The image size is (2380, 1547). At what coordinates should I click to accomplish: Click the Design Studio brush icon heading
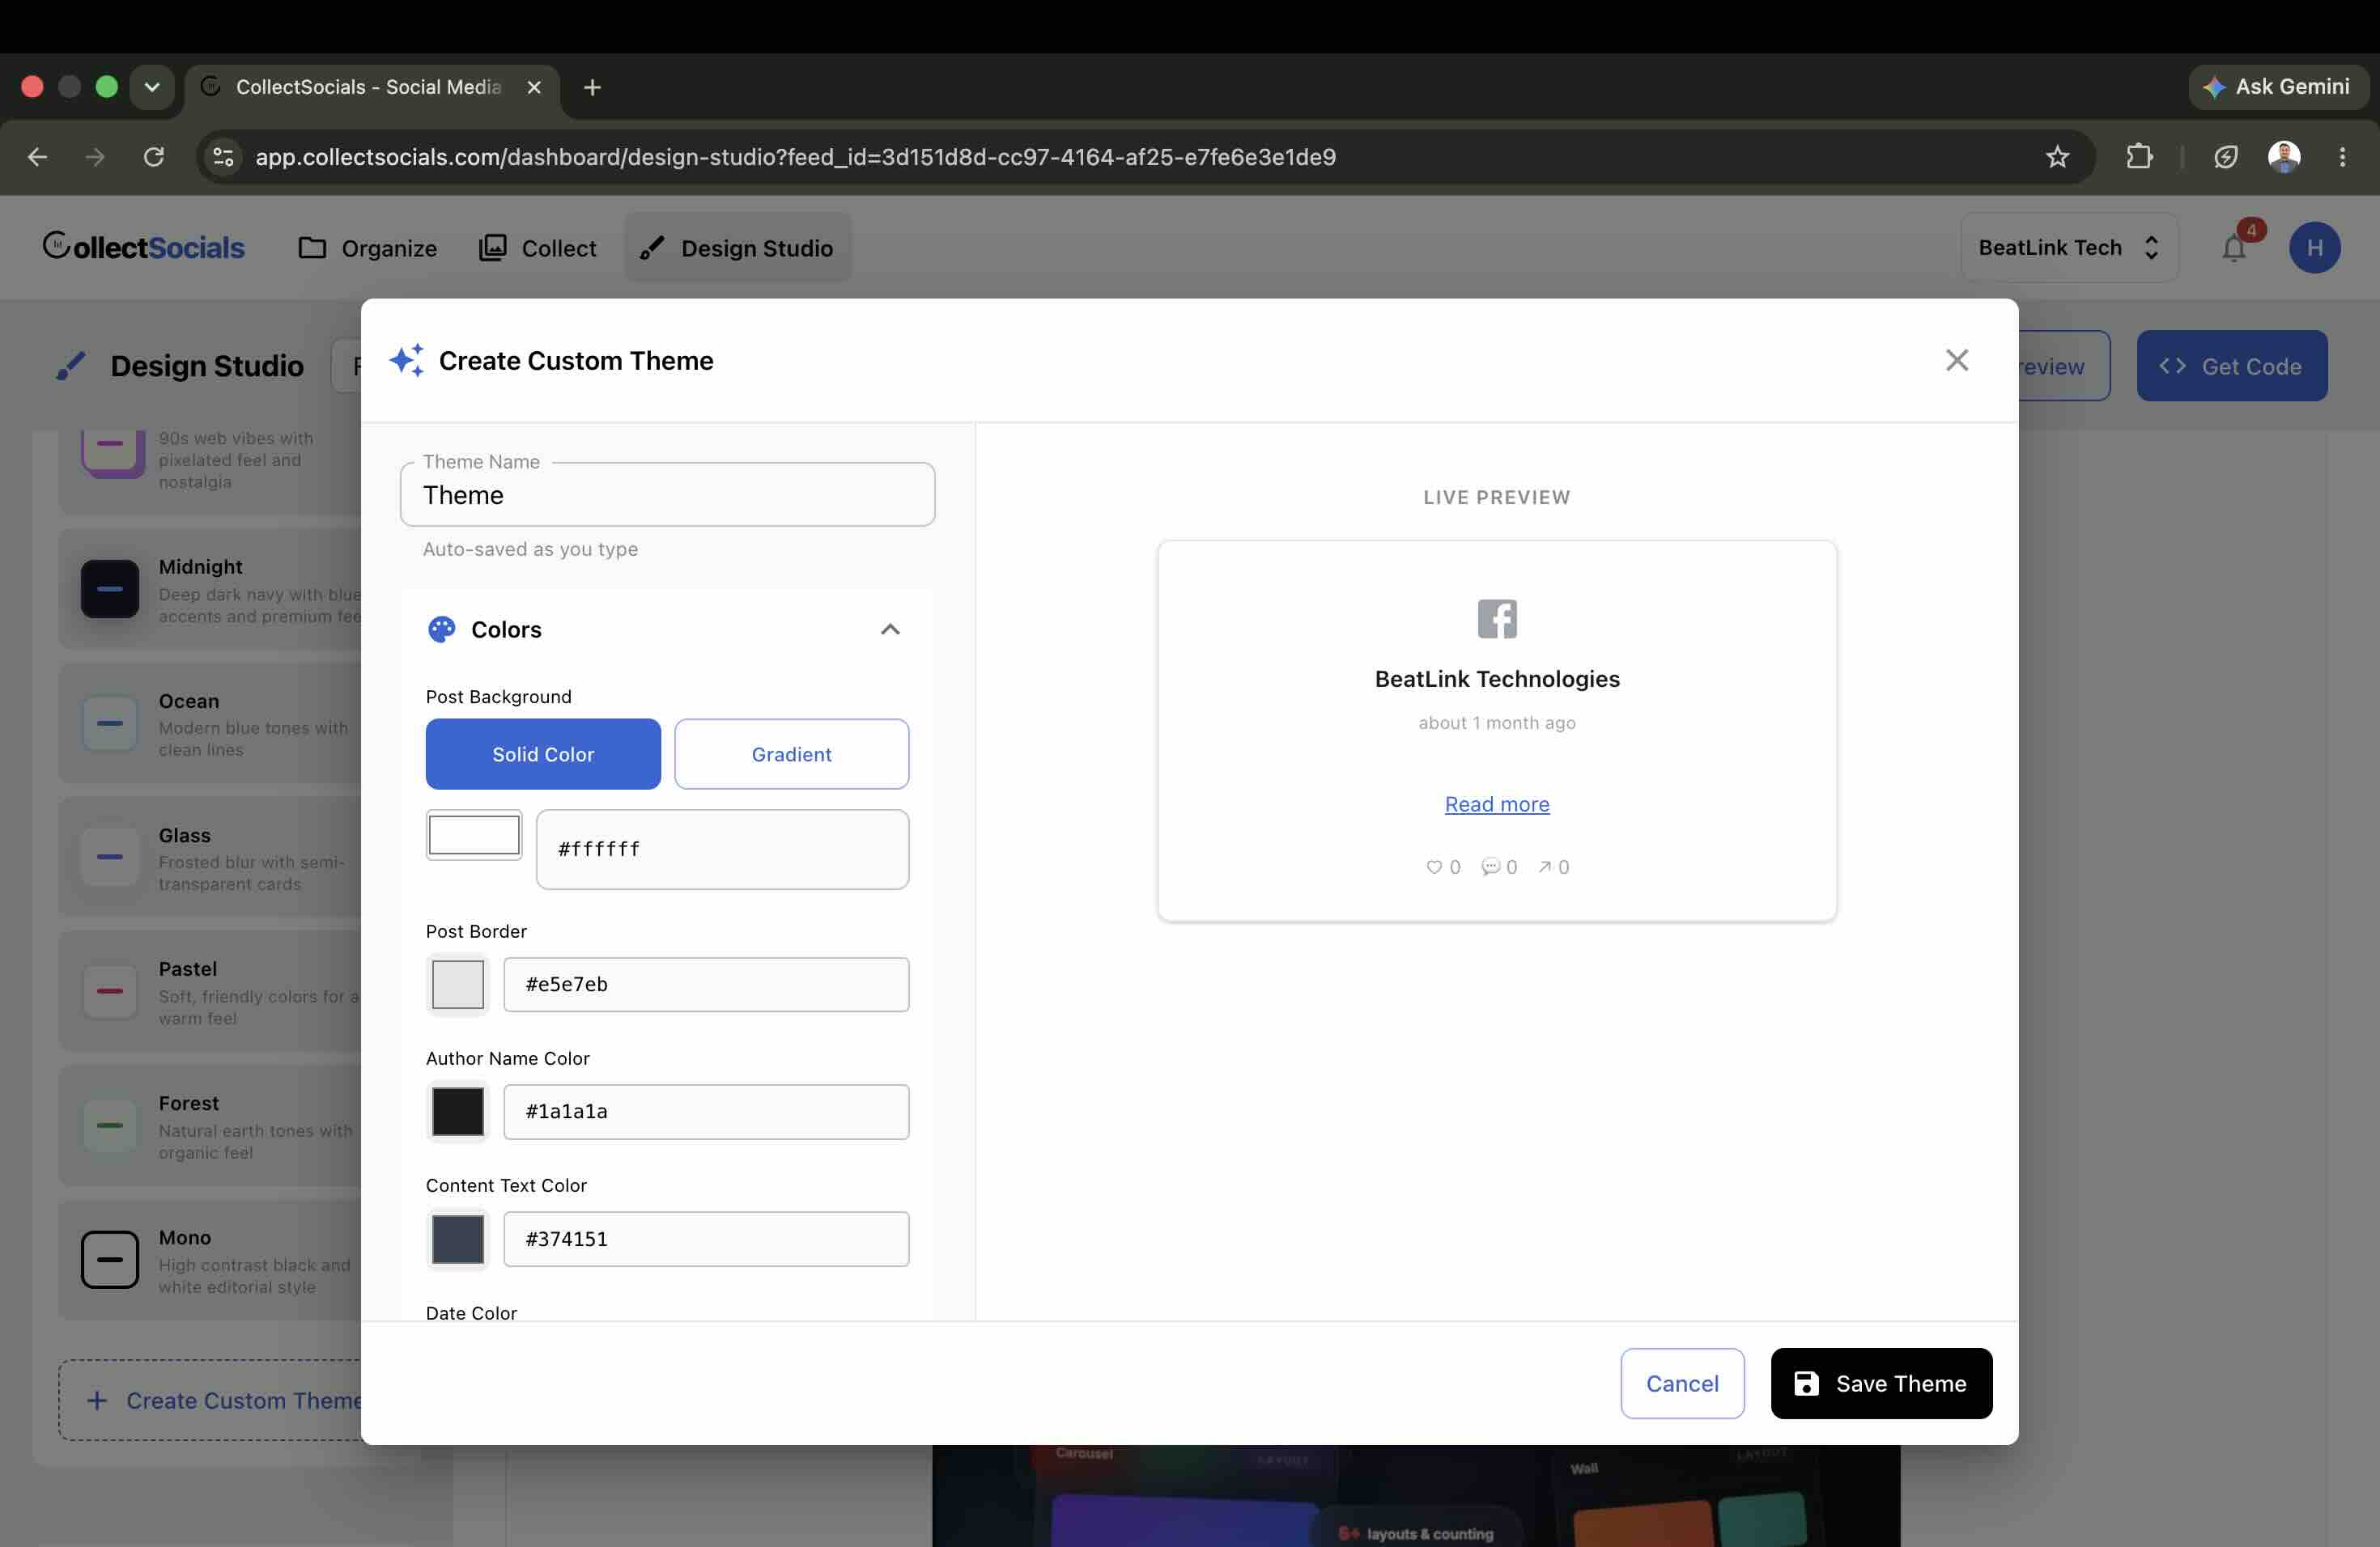70,366
